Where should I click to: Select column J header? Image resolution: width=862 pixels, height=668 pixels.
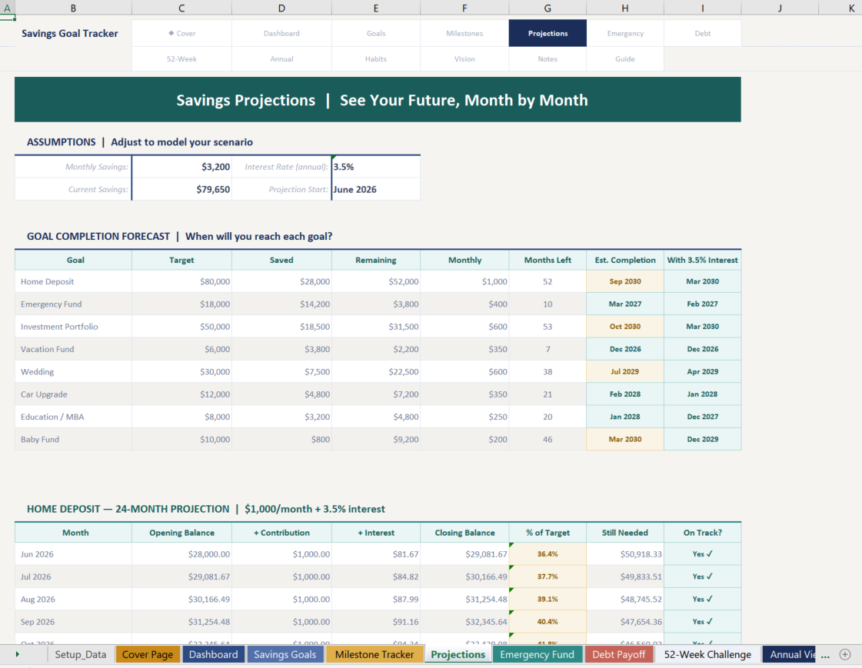(780, 8)
